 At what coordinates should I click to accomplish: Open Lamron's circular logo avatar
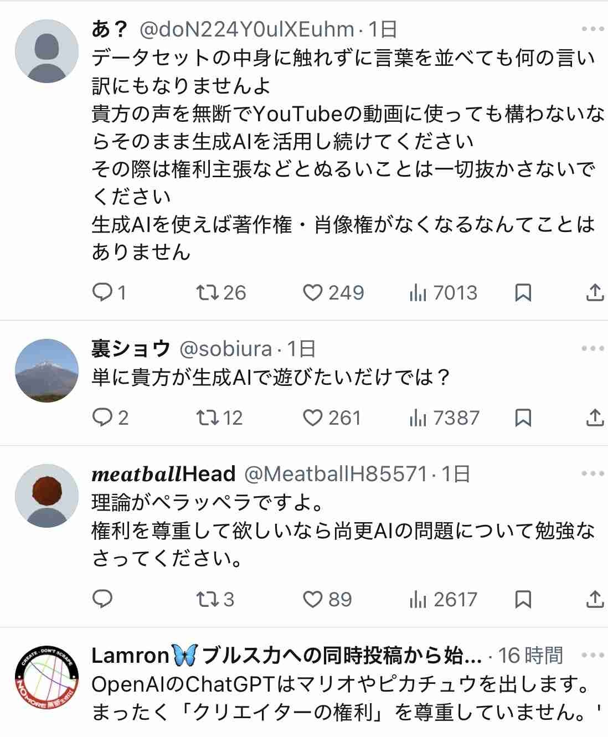(x=47, y=676)
